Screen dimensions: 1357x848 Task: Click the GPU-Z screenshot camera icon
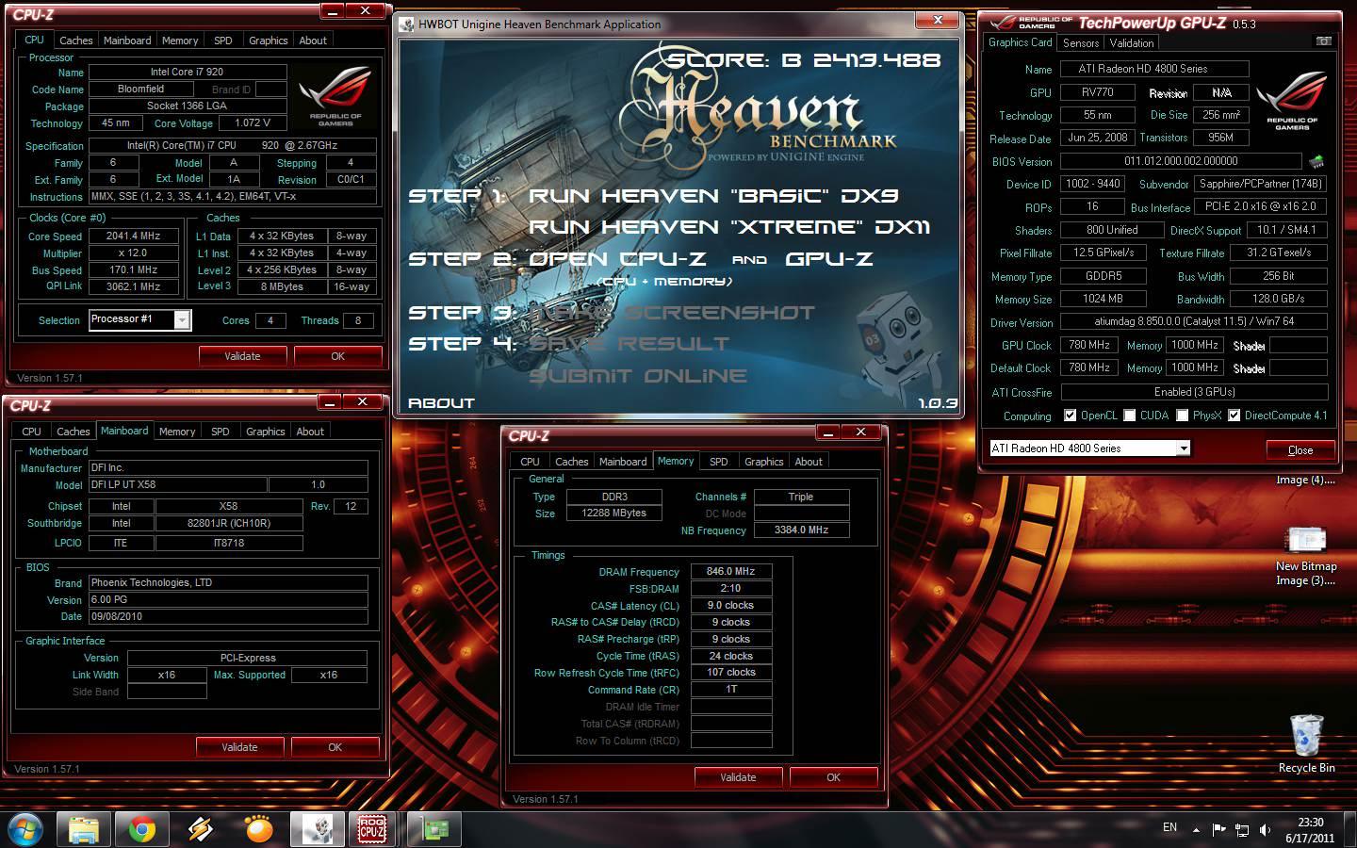click(1324, 41)
